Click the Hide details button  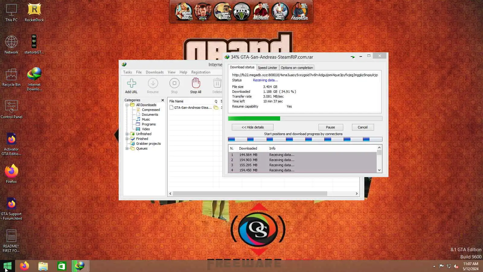click(253, 127)
